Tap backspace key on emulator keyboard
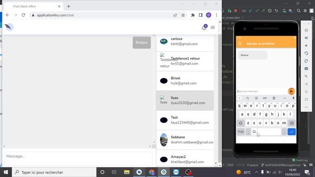 tap(292, 123)
